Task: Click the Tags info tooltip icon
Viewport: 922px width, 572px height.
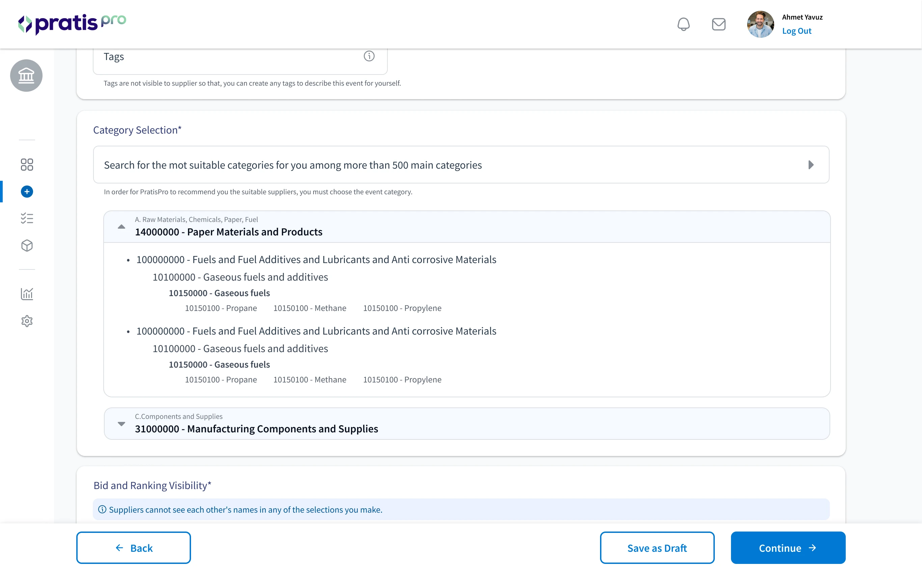Action: pos(370,56)
